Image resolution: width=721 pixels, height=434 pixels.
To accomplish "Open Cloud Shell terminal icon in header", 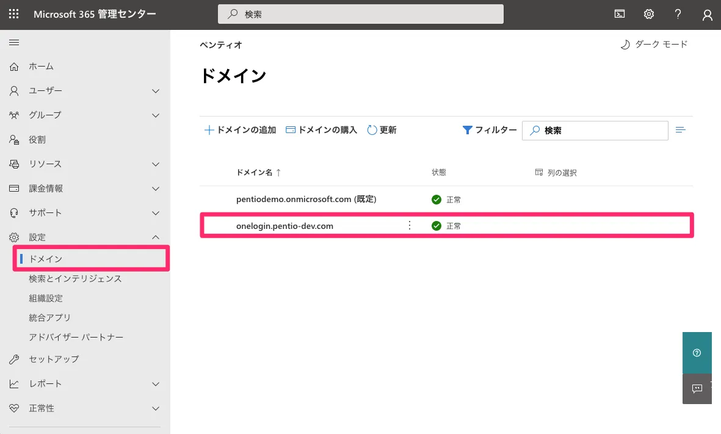I will tap(620, 14).
